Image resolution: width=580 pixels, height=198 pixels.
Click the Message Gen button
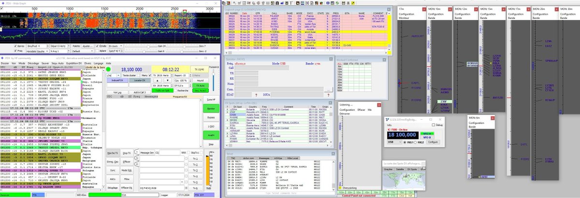147,153
